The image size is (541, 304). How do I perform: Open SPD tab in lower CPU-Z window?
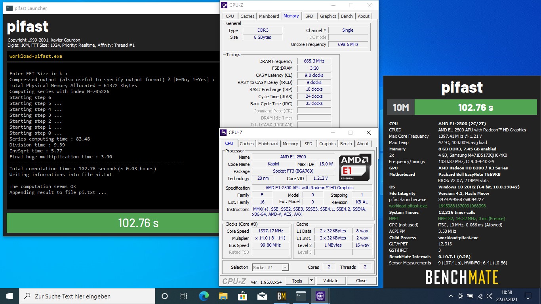click(309, 144)
